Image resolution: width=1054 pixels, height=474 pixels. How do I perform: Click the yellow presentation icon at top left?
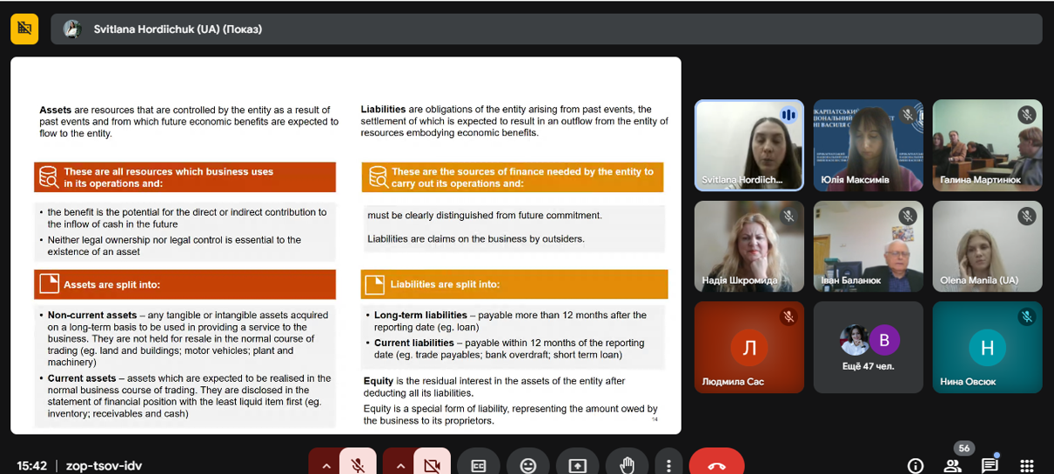tap(24, 29)
